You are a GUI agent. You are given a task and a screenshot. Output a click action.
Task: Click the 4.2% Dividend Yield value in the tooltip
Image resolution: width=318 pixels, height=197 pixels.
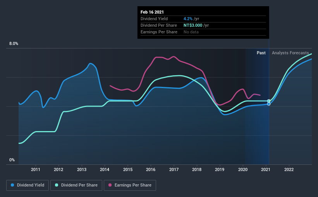pos(188,19)
